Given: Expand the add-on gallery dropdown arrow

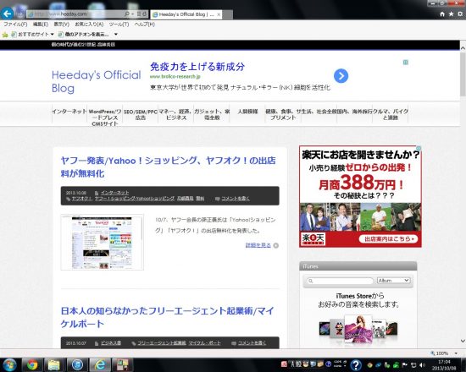Looking at the screenshot, I should tap(116, 35).
